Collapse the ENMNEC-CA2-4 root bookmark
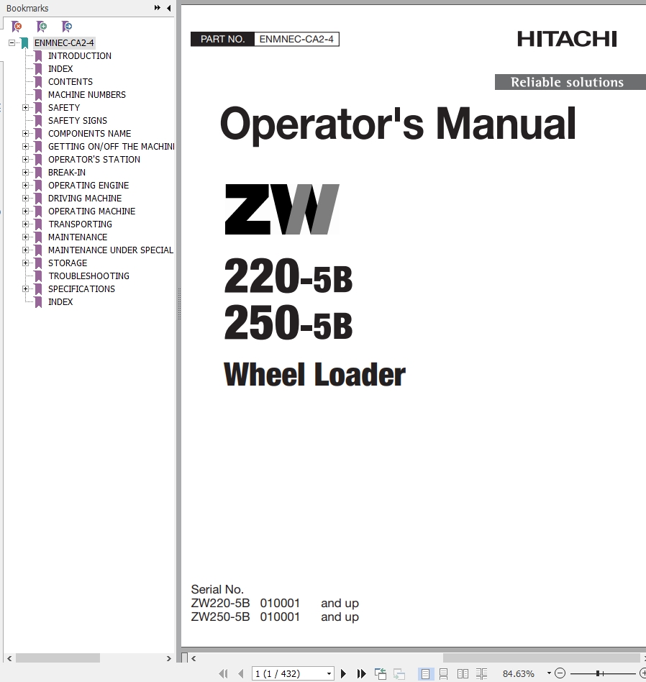Image resolution: width=646 pixels, height=682 pixels. 12,42
